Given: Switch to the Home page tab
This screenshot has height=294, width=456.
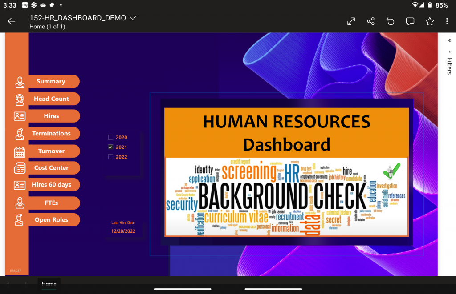Looking at the screenshot, I should 49,284.
